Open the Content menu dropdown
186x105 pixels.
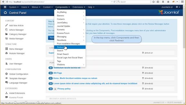tap(48, 7)
